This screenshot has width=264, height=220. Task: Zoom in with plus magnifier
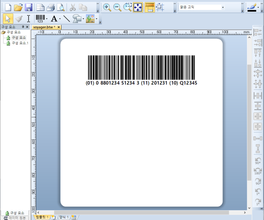[x=107, y=8]
